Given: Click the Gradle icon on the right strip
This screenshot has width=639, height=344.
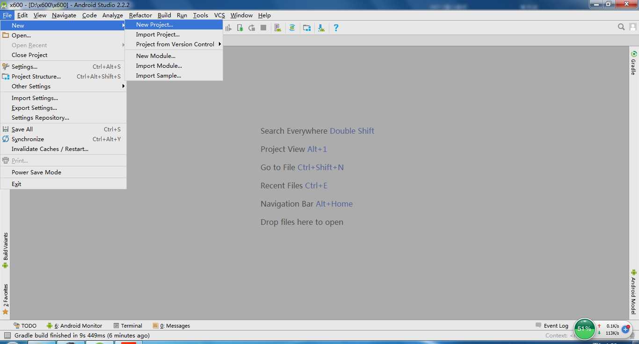Looking at the screenshot, I should pos(634,54).
